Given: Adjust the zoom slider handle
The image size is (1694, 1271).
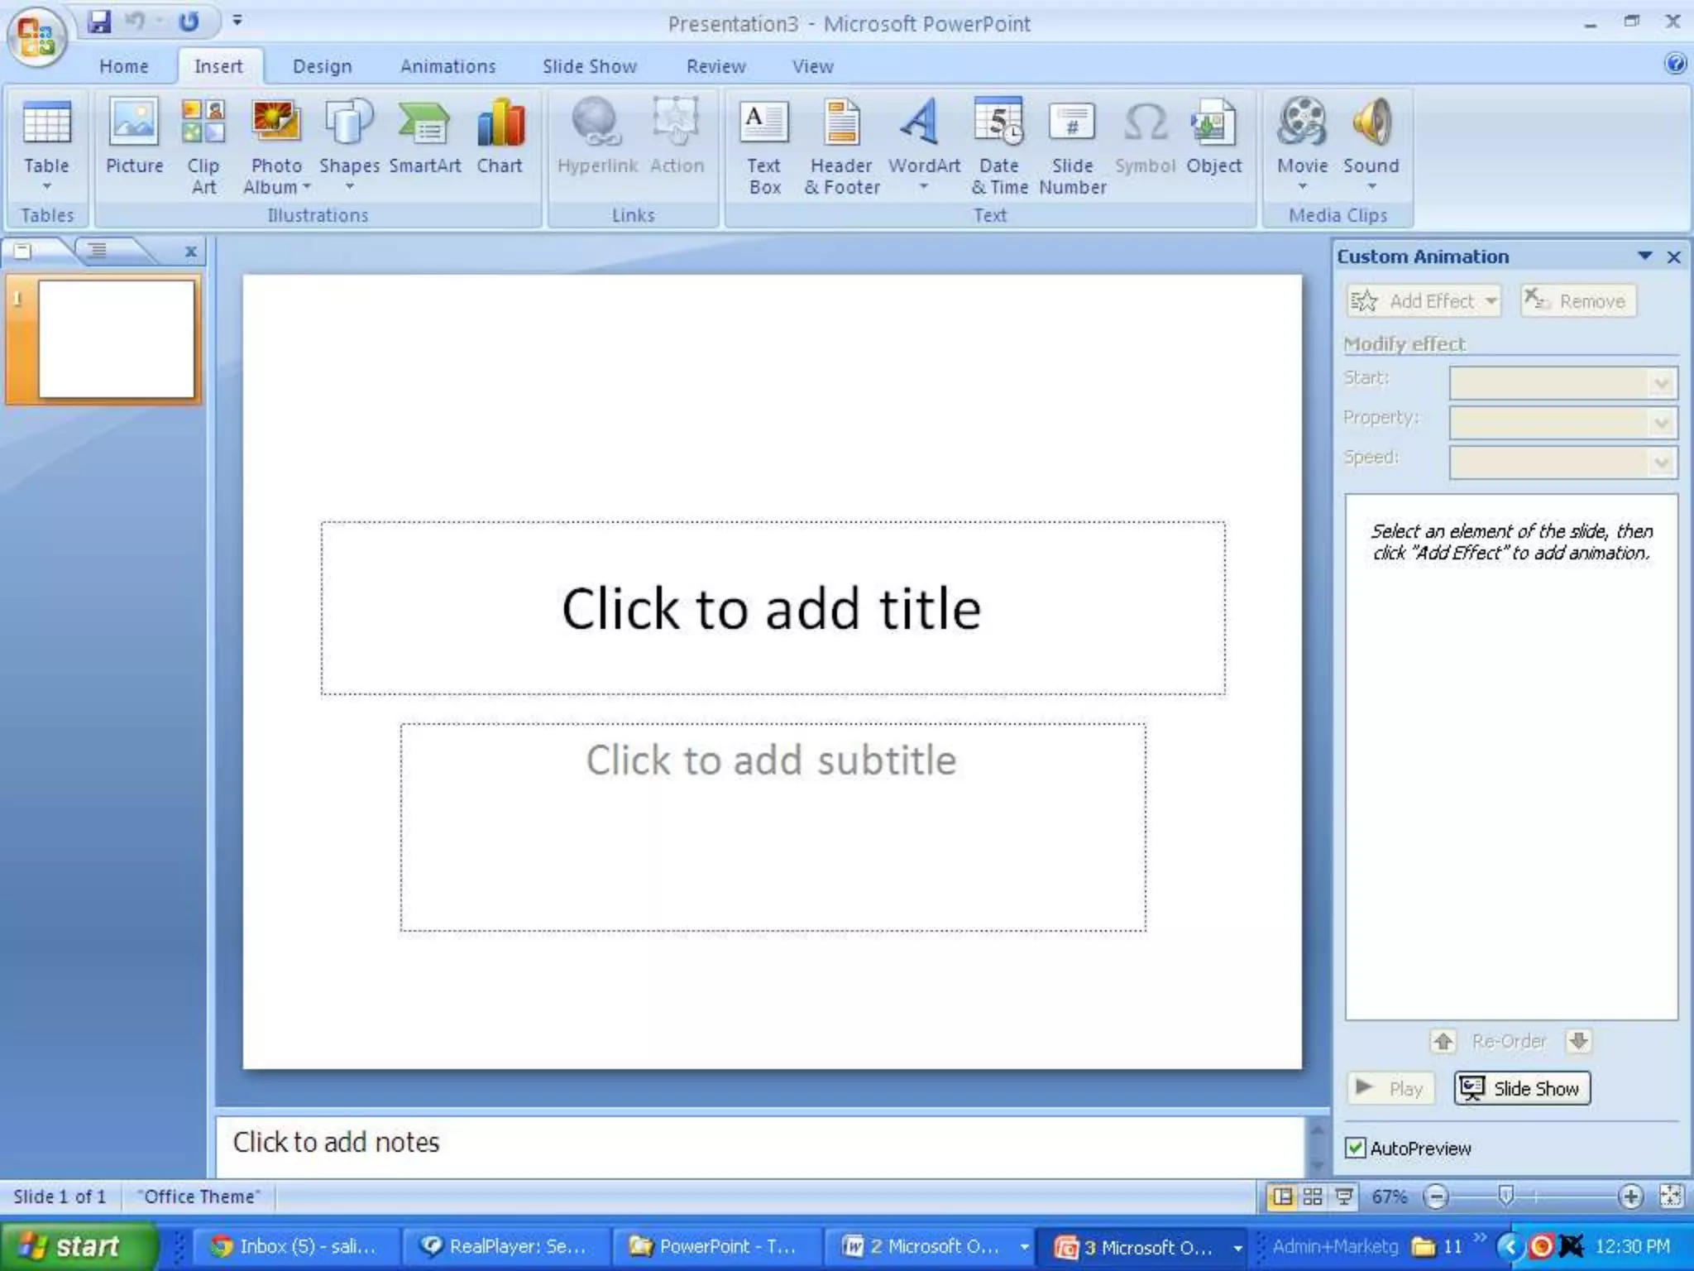Looking at the screenshot, I should pos(1505,1196).
